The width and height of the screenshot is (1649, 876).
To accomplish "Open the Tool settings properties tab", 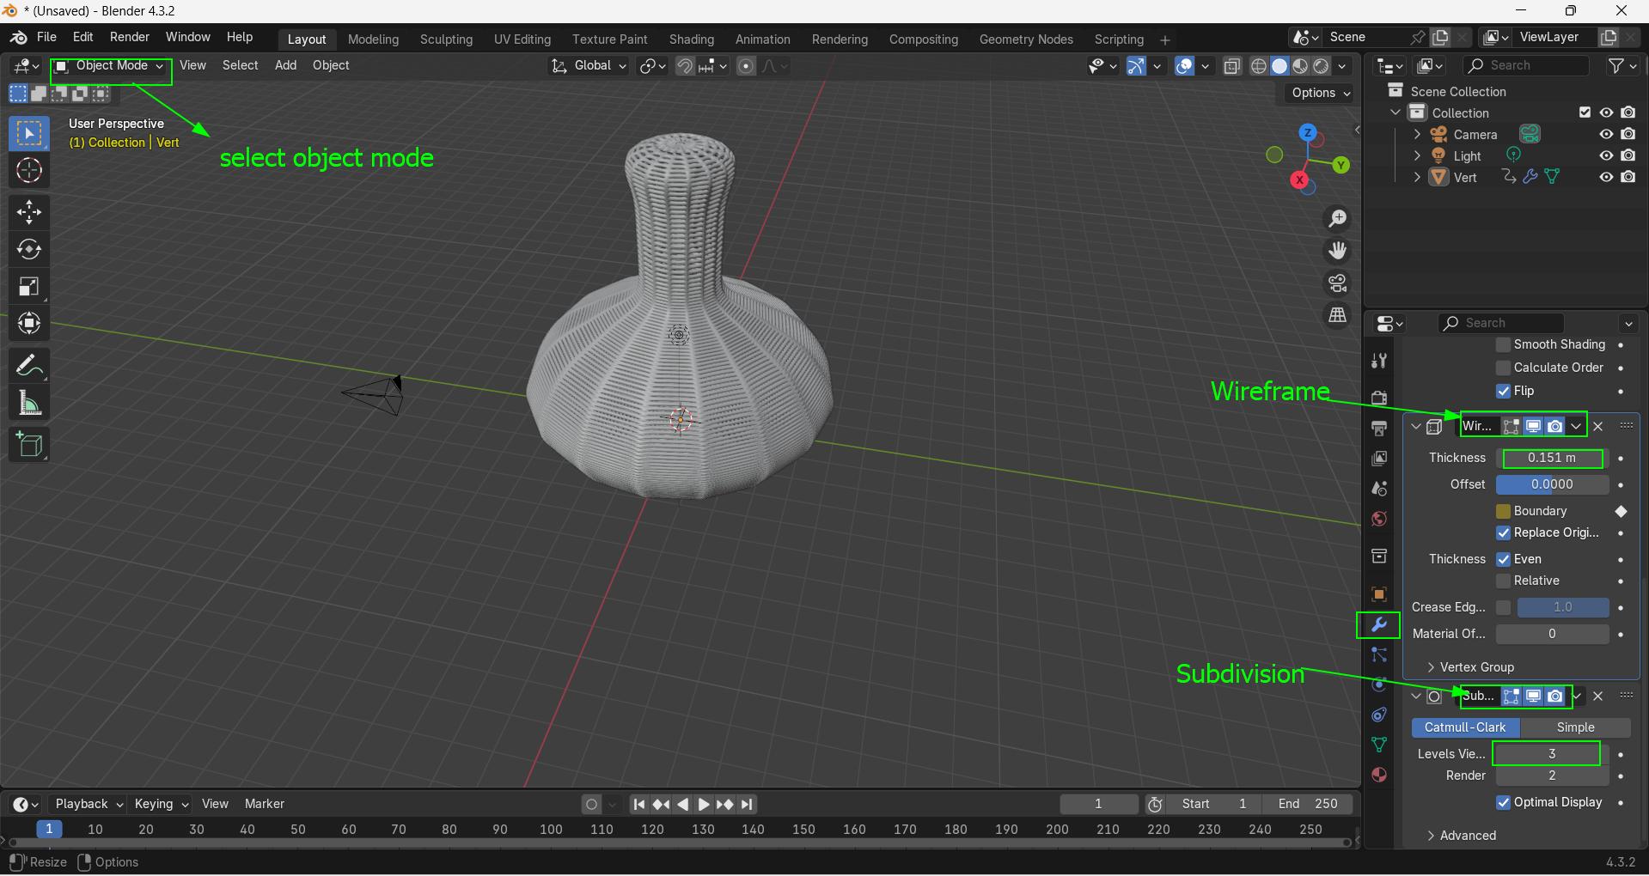I will coord(1379,360).
